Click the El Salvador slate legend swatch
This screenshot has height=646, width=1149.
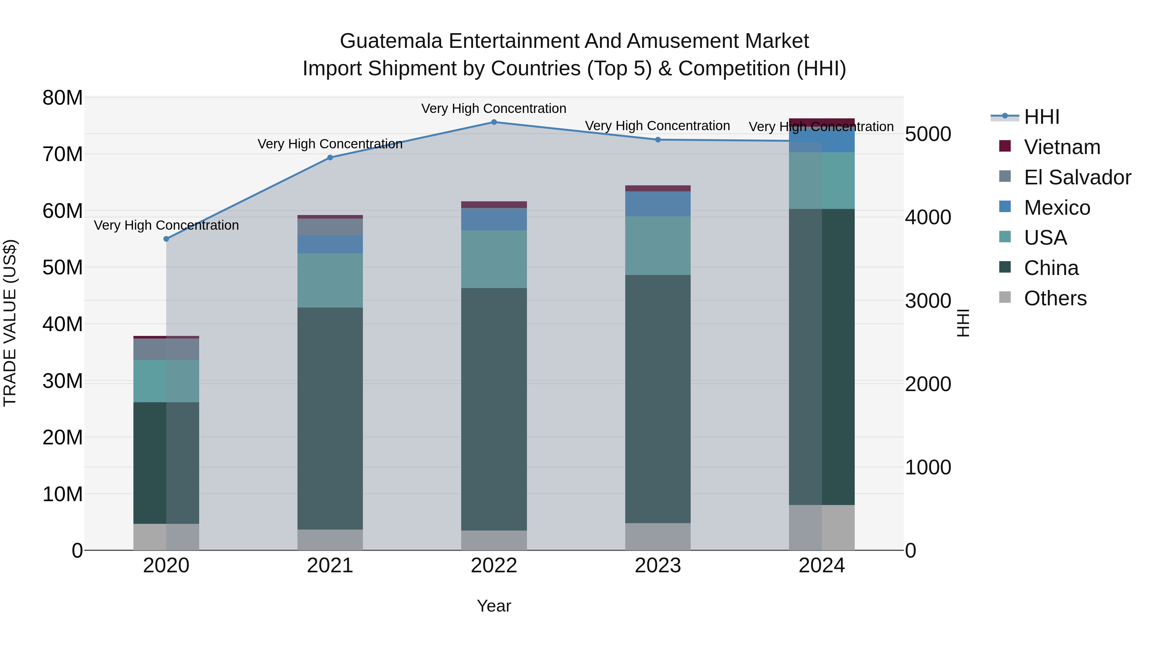[x=1005, y=176]
